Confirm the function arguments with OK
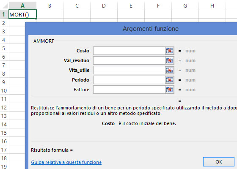The width and height of the screenshot is (237, 169). coord(219,162)
